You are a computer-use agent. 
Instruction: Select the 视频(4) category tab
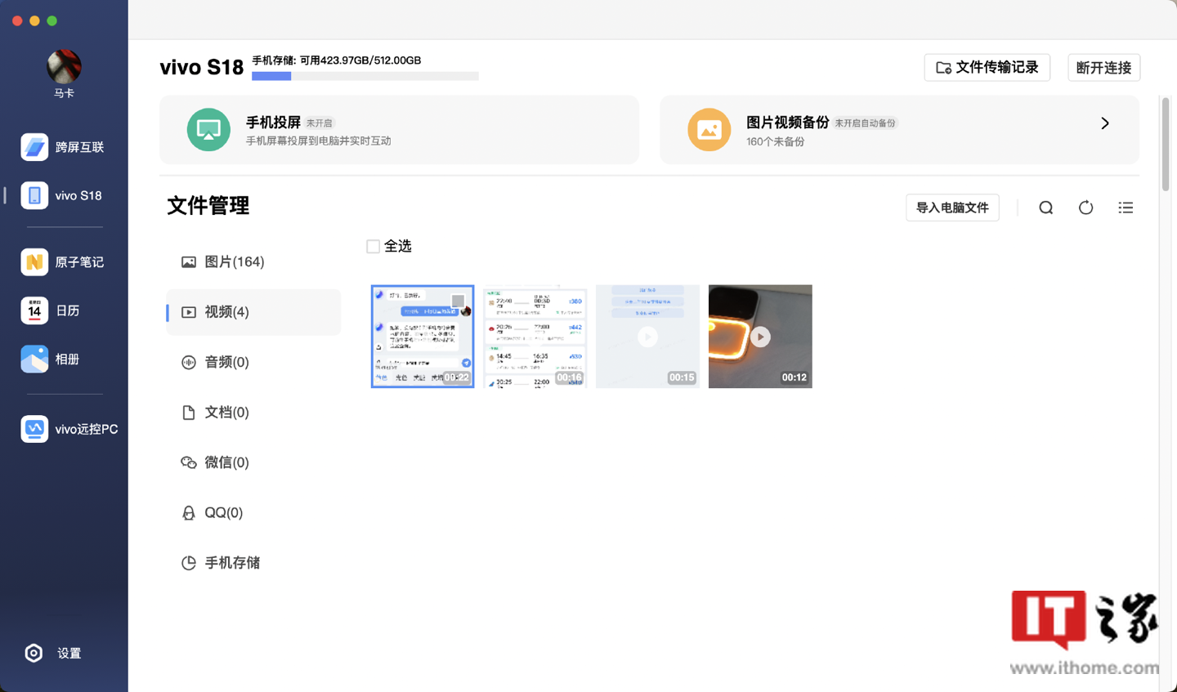[x=253, y=312]
